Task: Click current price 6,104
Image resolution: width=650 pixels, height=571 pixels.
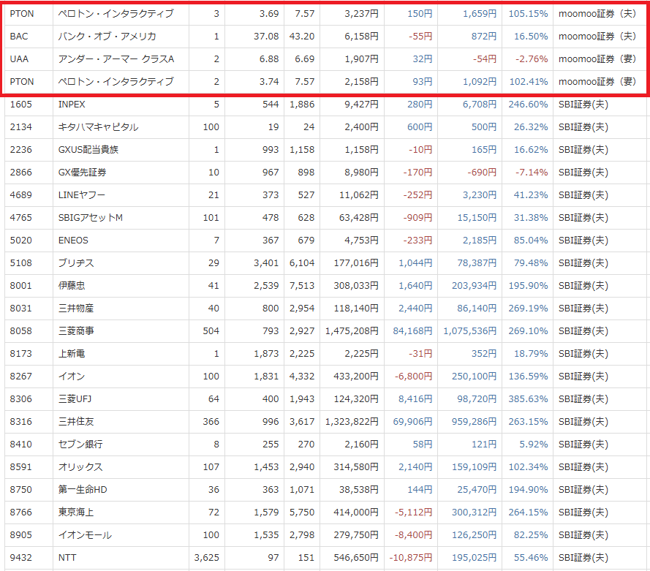Action: [302, 263]
